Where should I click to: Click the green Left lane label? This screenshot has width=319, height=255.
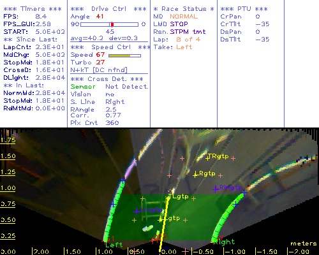tap(114, 245)
